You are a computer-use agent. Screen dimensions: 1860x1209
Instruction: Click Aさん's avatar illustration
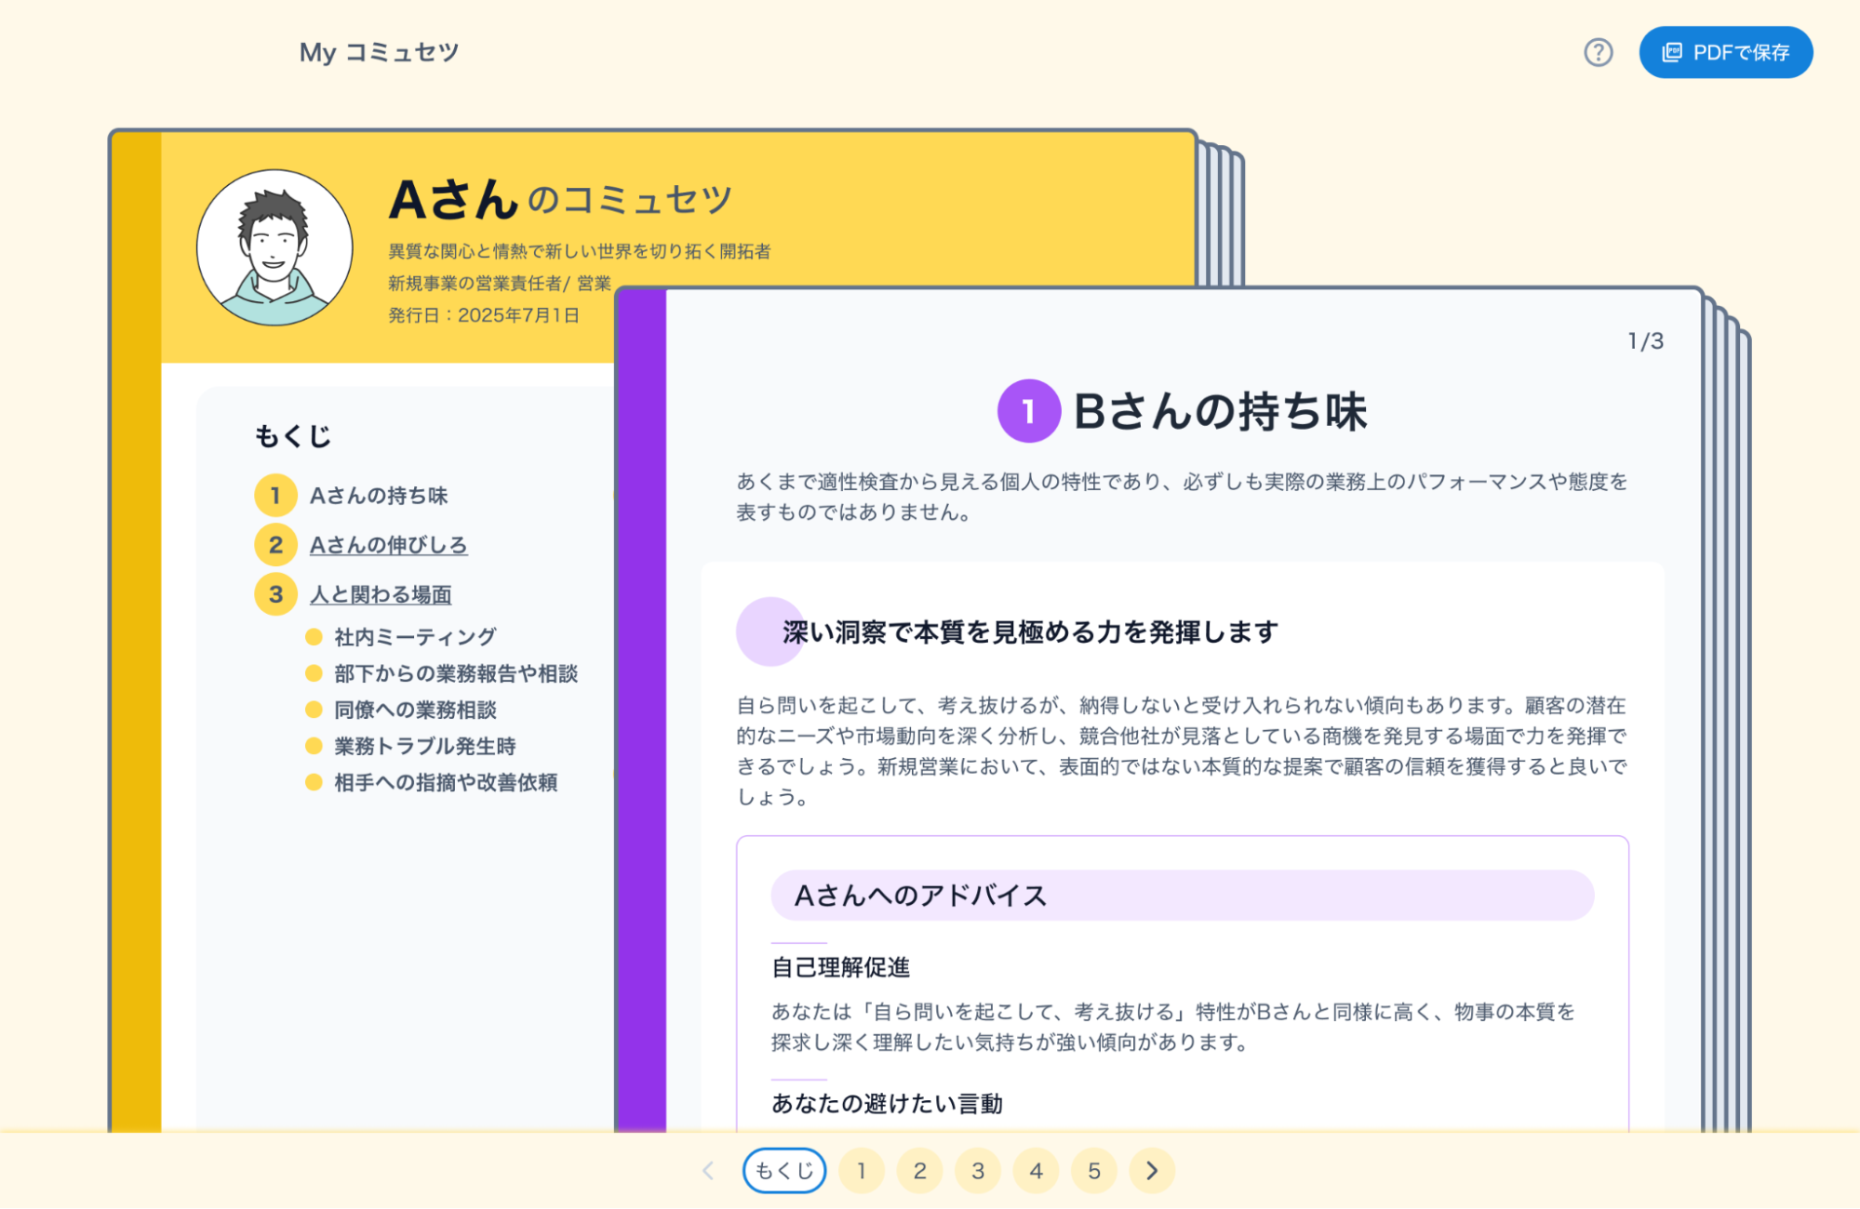click(x=274, y=247)
